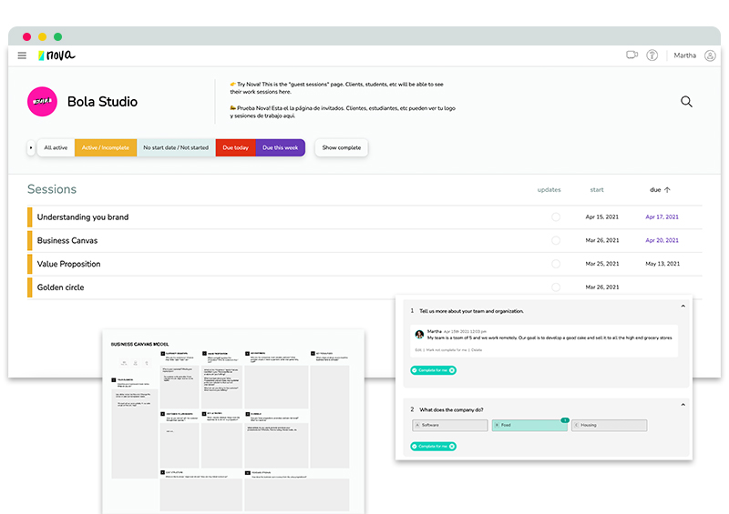Select the All active filter tab
The image size is (729, 514).
pos(56,147)
